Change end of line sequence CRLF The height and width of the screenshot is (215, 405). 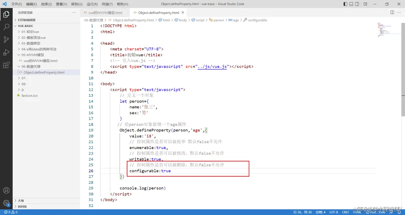(x=346, y=212)
